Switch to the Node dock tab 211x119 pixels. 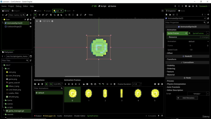(182, 11)
